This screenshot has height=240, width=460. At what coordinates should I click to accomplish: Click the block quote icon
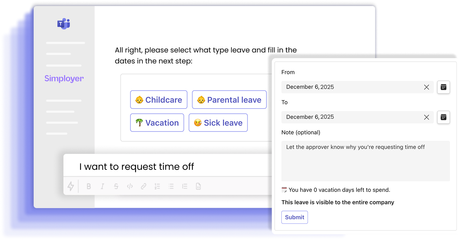185,186
